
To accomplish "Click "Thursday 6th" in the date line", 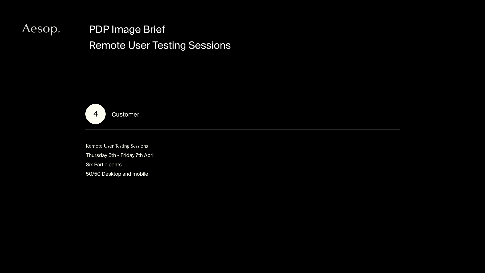I will point(101,155).
